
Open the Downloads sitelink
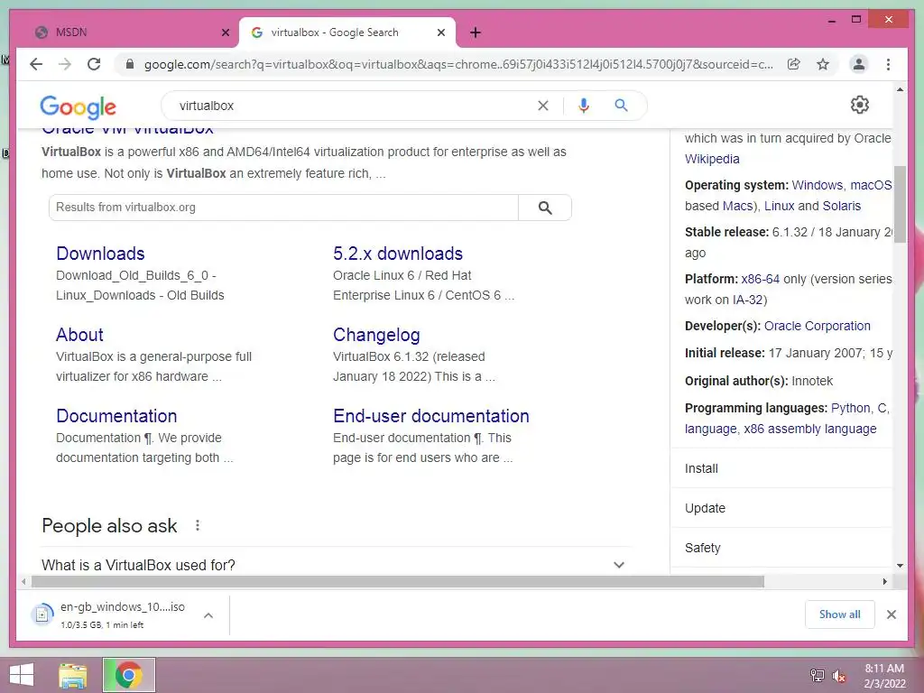point(100,254)
